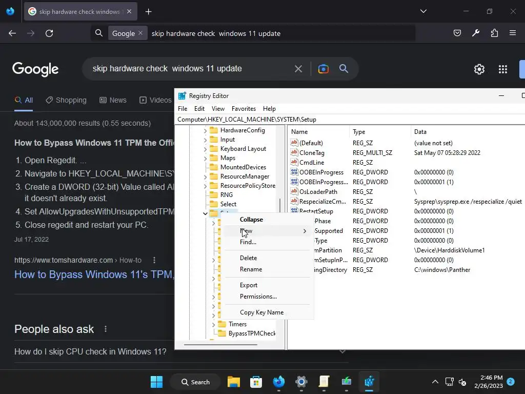Image resolution: width=525 pixels, height=394 pixels.
Task: Click the tree pane horizontal scrollbar
Action: coord(220,344)
